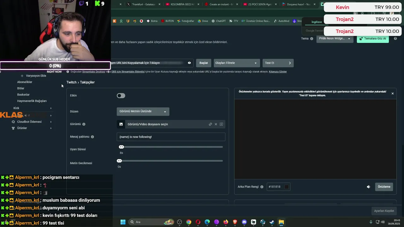This screenshot has width=404, height=227.
Task: Click the taskbar Ara search box
Action: 151,222
